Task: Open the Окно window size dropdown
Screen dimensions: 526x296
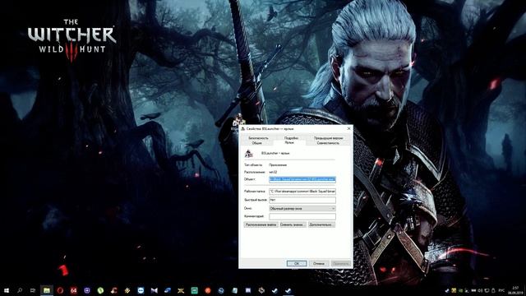Action: click(302, 208)
